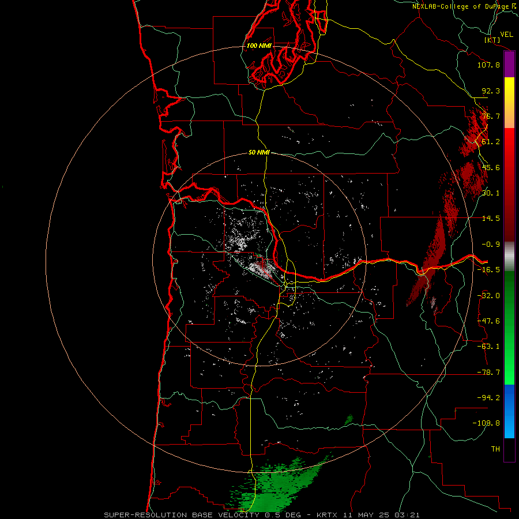Click the -63.1 velocity scale value
Screen dimensions: 519x519
click(x=488, y=347)
